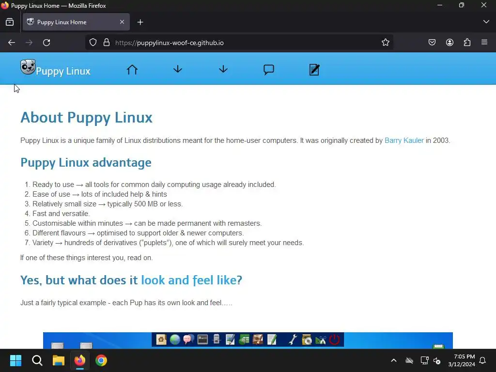Click the muted volume tray icon
Viewport: 496px width, 372px height.
pyautogui.click(x=437, y=360)
